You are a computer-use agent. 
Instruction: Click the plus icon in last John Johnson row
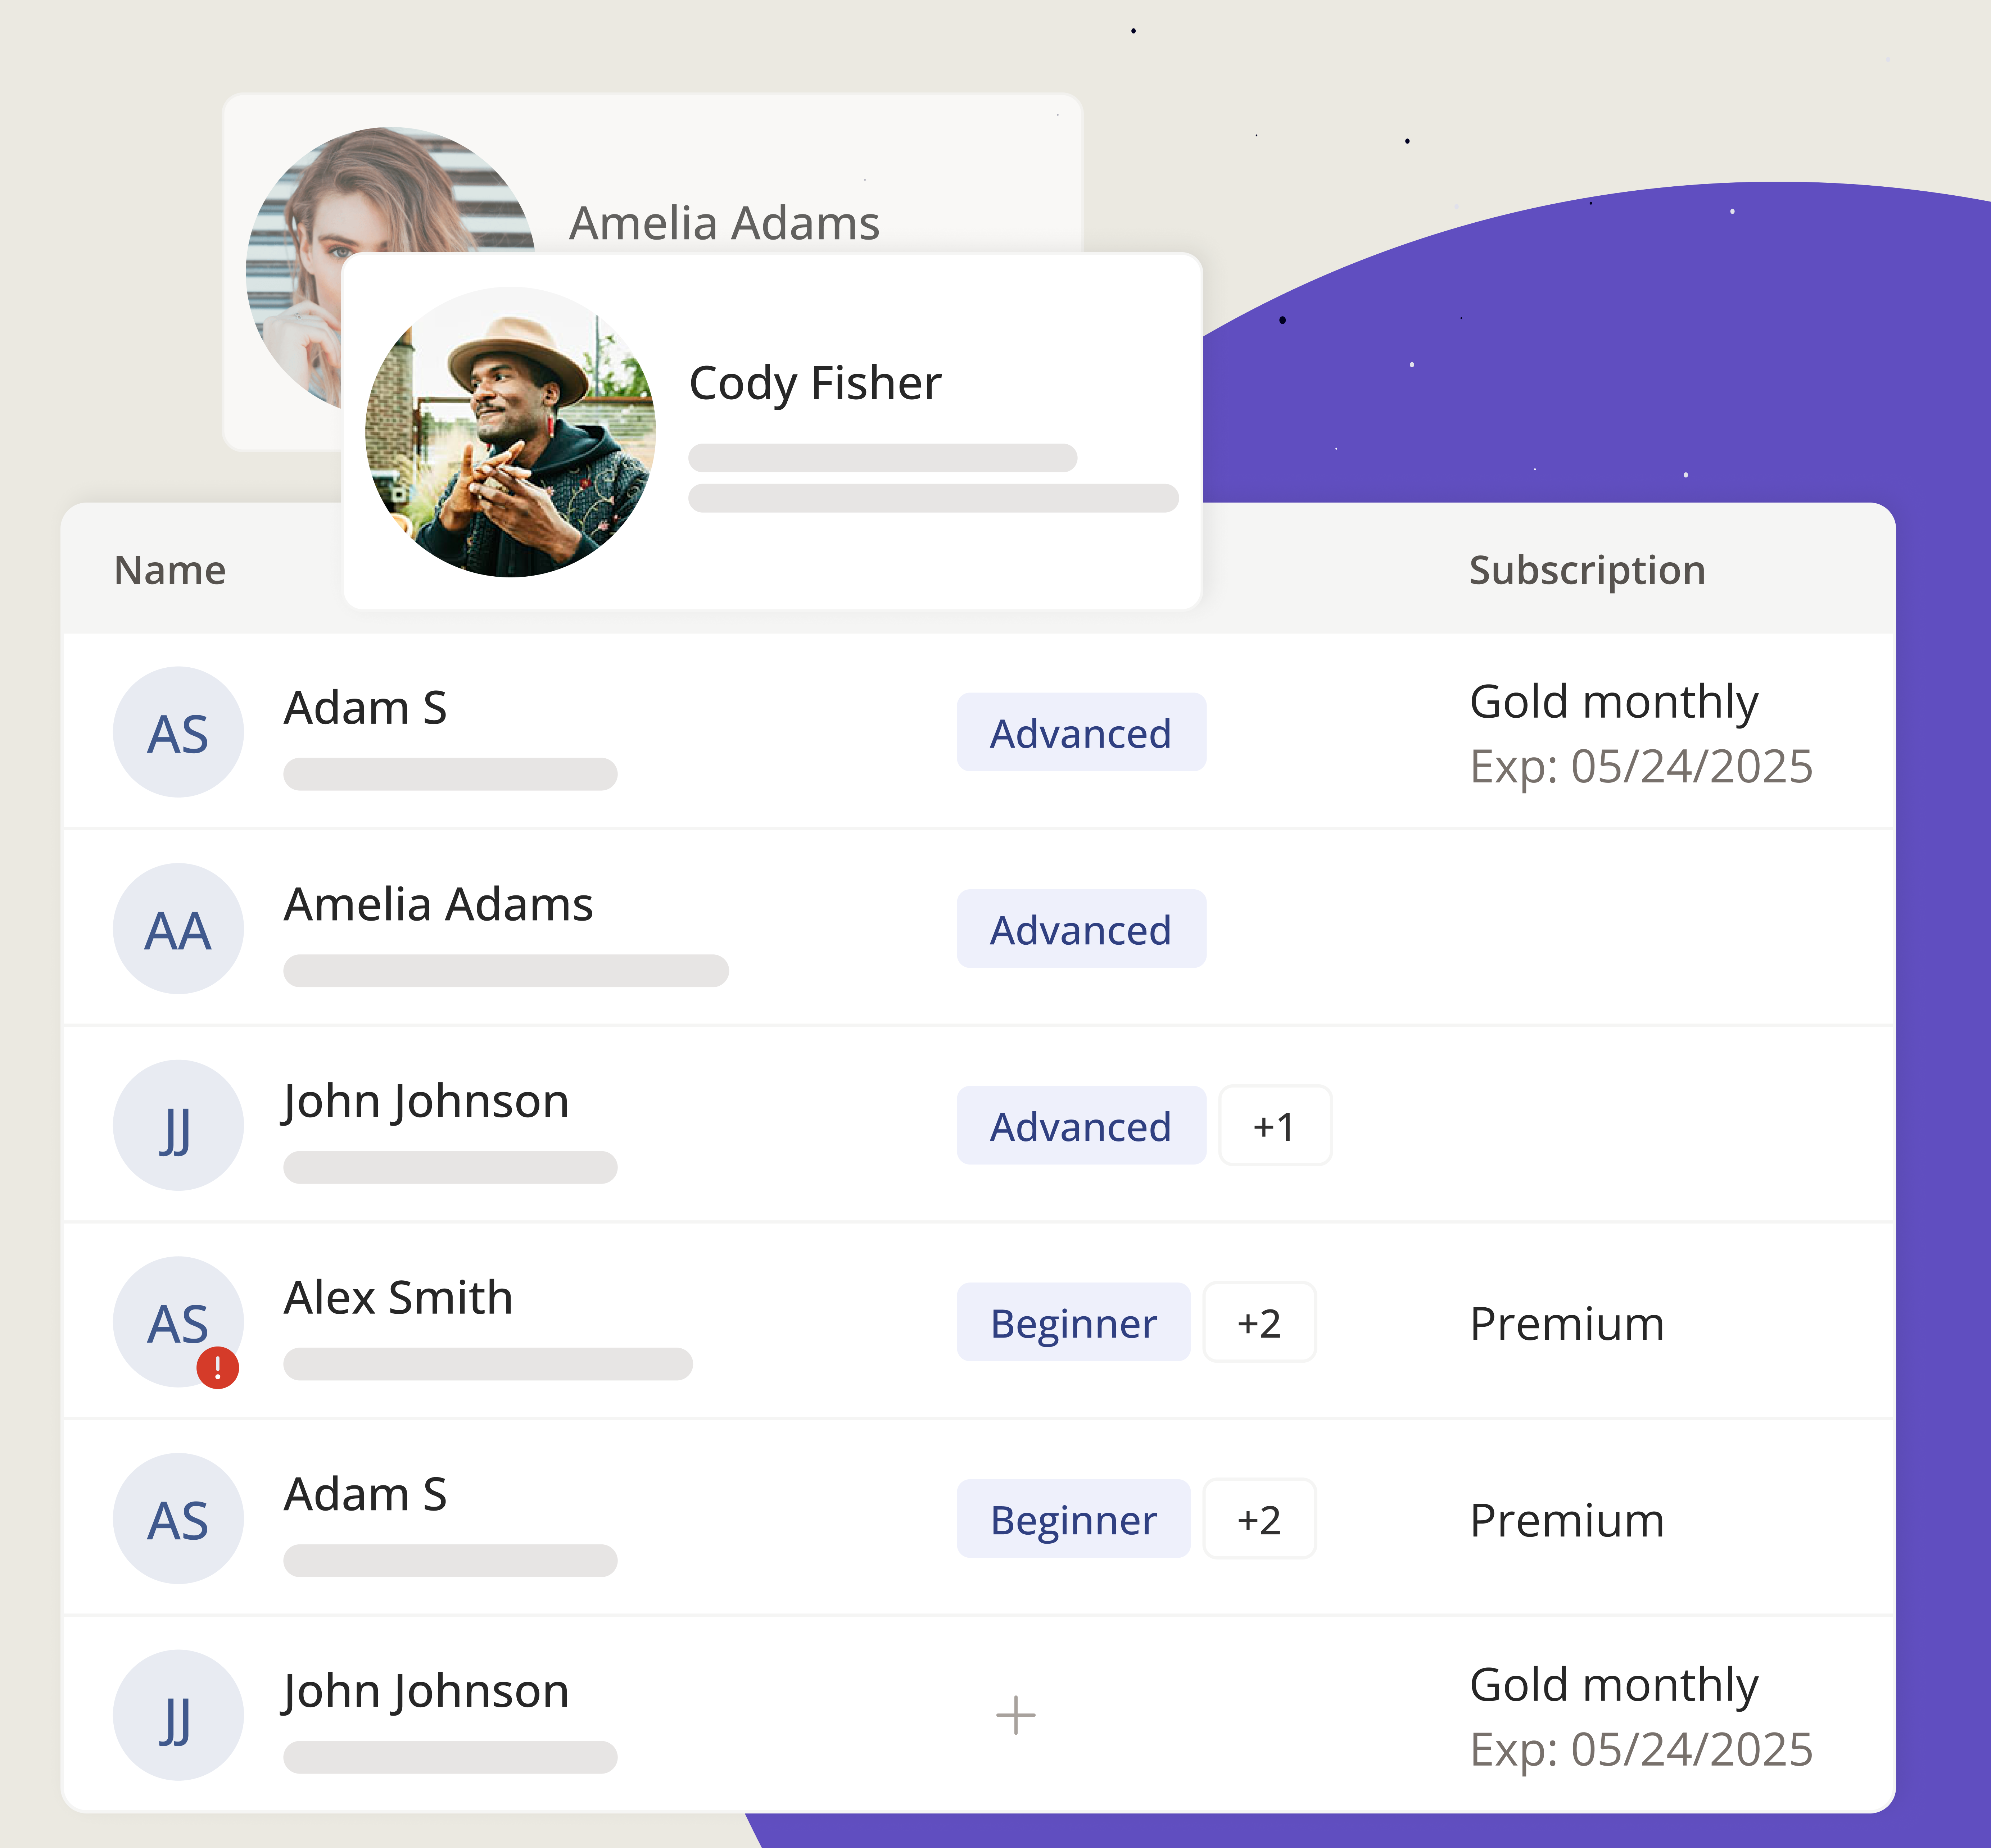(1015, 1715)
